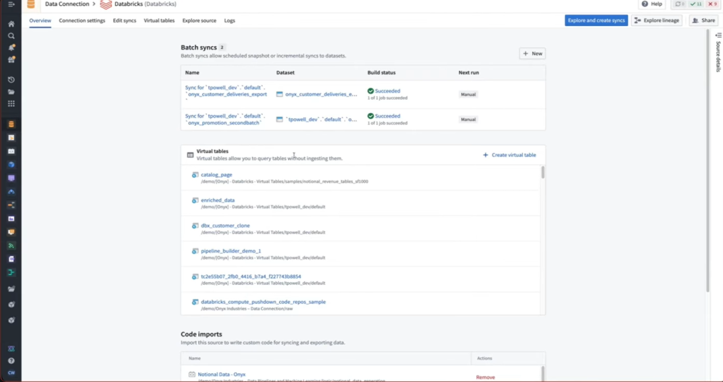
Task: Open the onyx_customer_deliveries_e... dataset link
Action: pos(321,94)
